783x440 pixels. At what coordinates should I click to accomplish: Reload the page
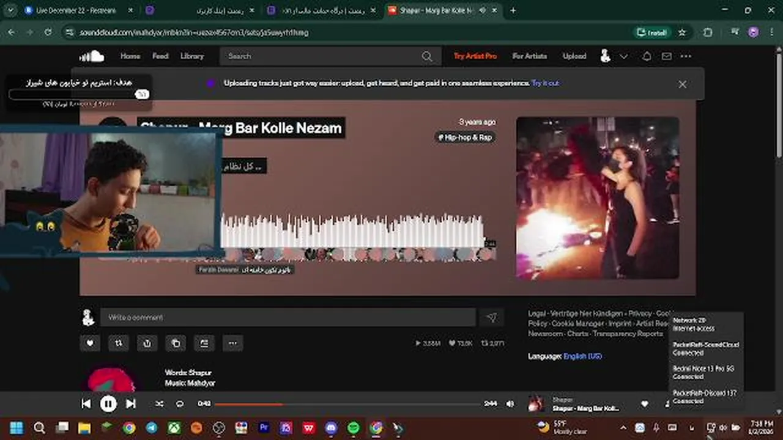click(x=48, y=32)
